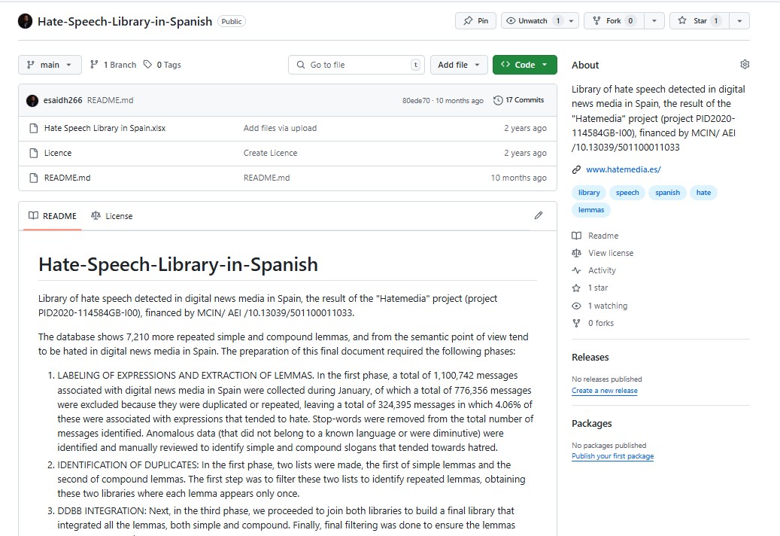Open the main branch selector dropdown

click(x=50, y=65)
